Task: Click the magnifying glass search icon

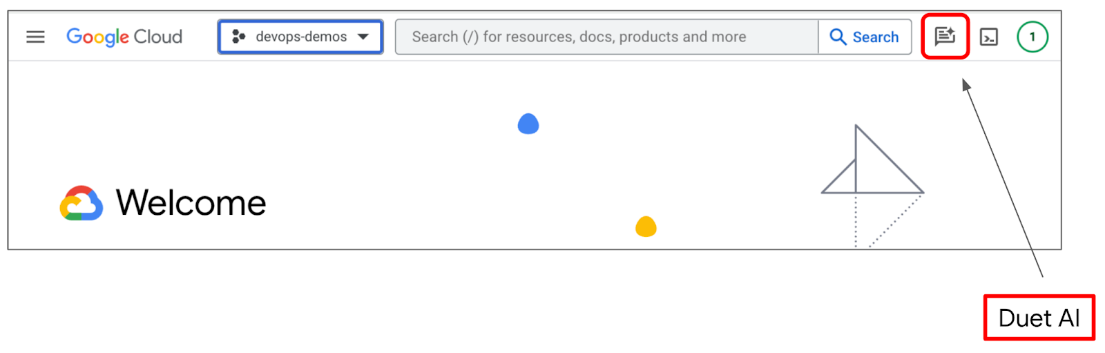Action: [838, 37]
